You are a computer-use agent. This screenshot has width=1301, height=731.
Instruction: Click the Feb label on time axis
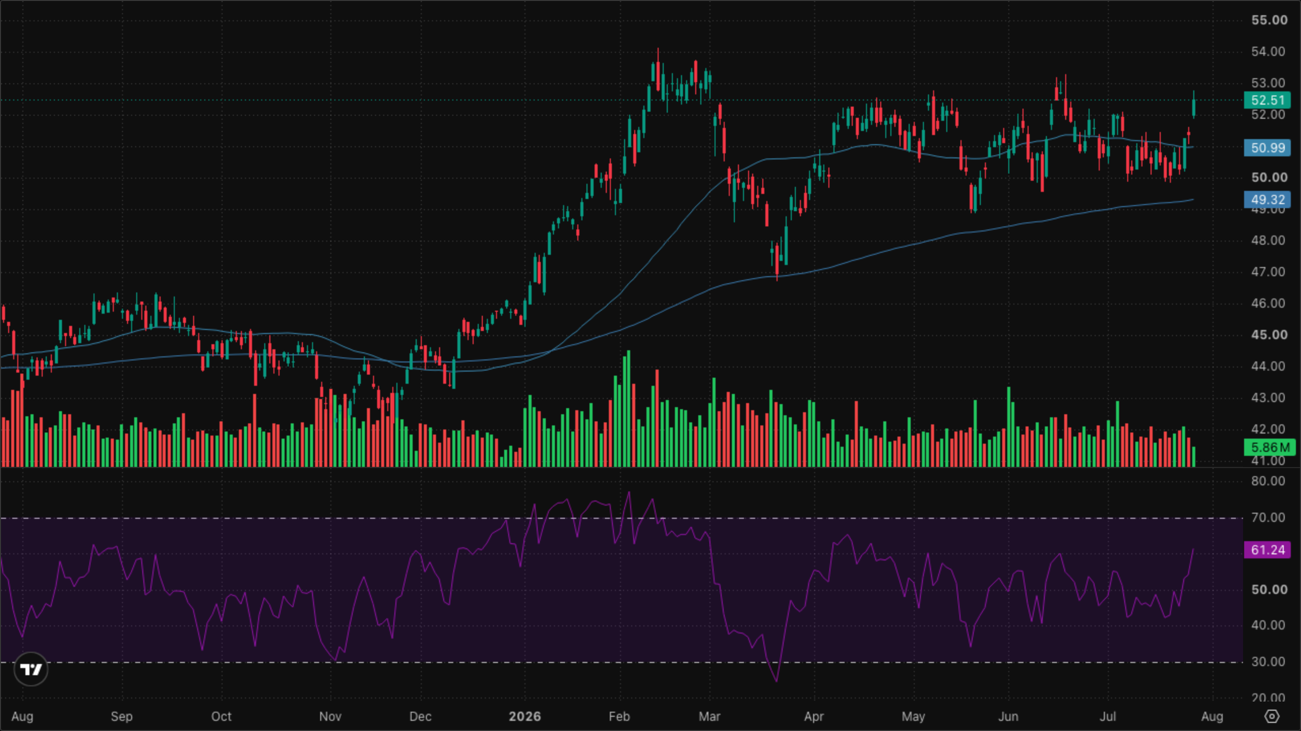tap(619, 716)
